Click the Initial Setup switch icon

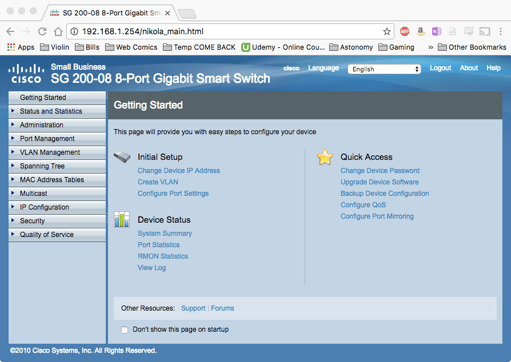pyautogui.click(x=122, y=157)
